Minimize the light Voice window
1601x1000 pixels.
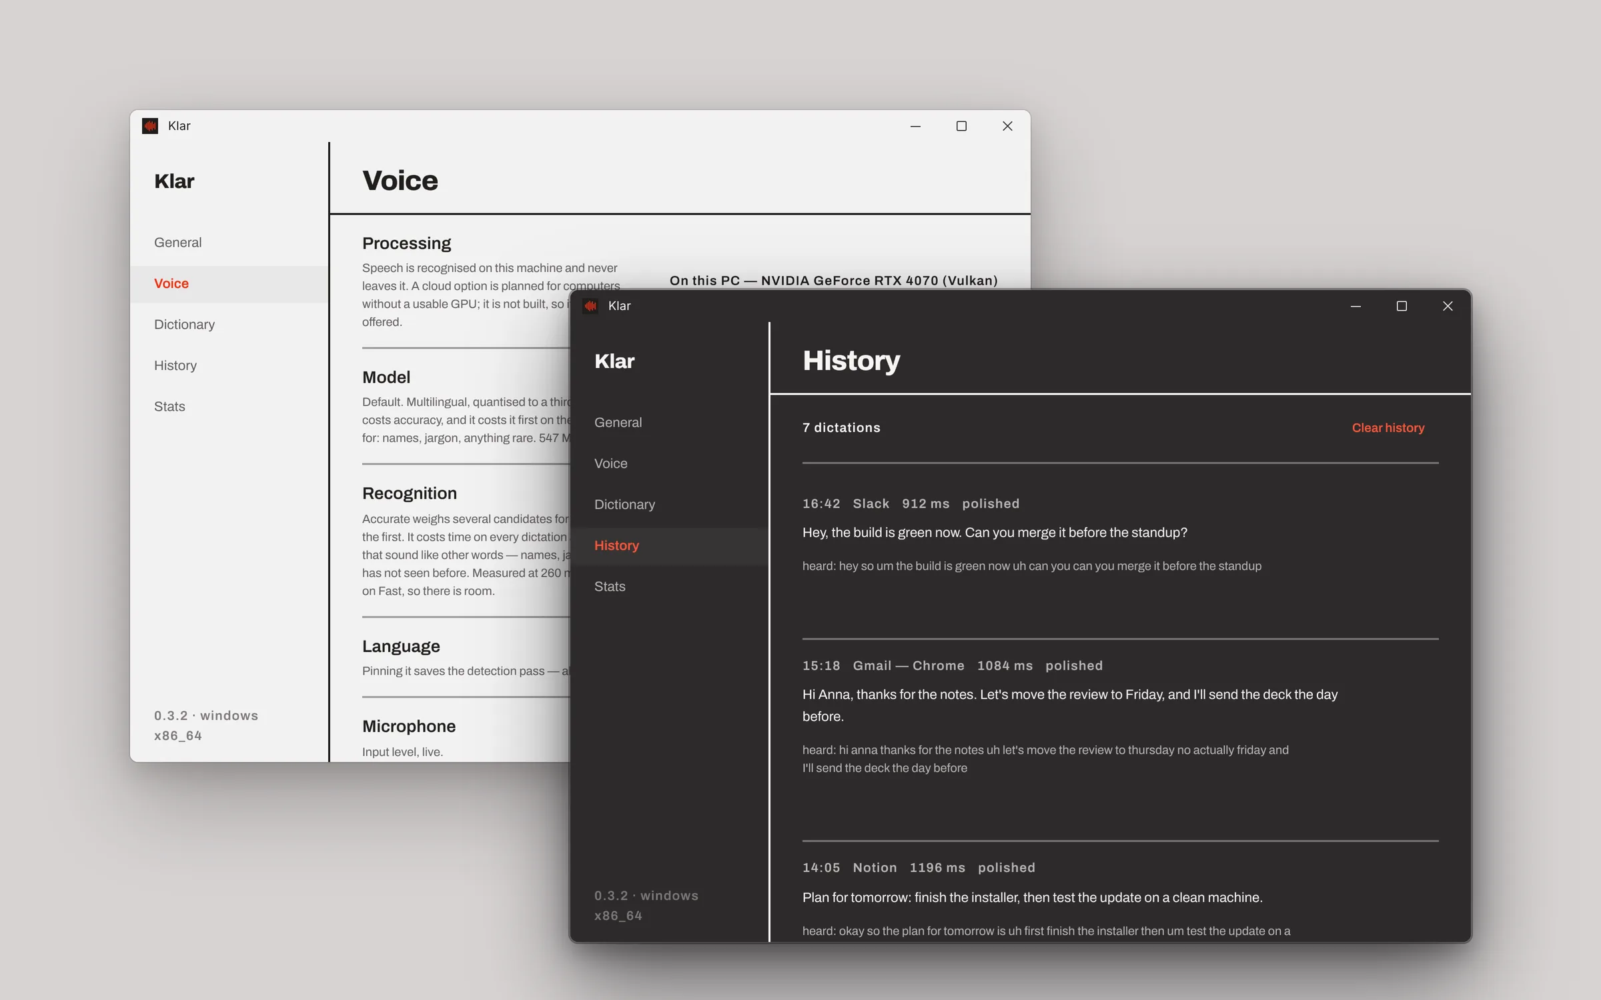pyautogui.click(x=915, y=126)
